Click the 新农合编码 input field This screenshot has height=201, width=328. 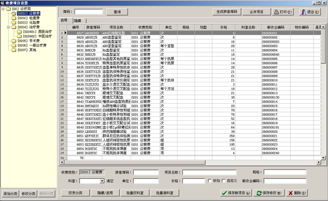(285, 181)
